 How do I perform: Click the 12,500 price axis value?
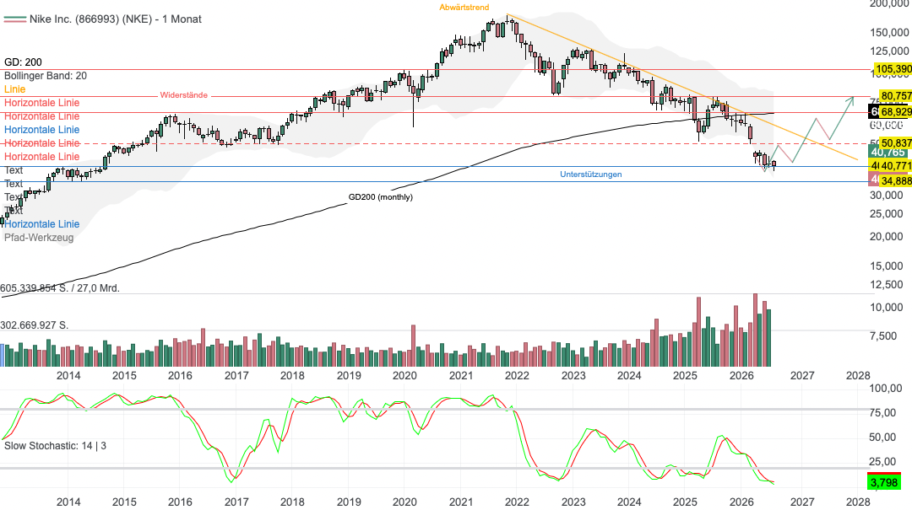[887, 285]
